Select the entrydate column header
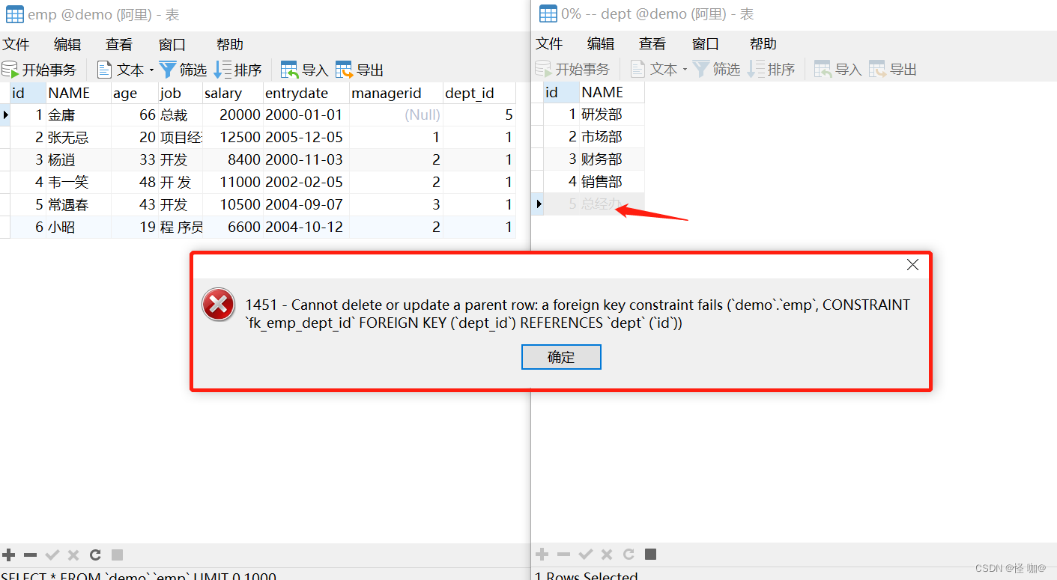Viewport: 1057px width, 580px height. point(306,93)
